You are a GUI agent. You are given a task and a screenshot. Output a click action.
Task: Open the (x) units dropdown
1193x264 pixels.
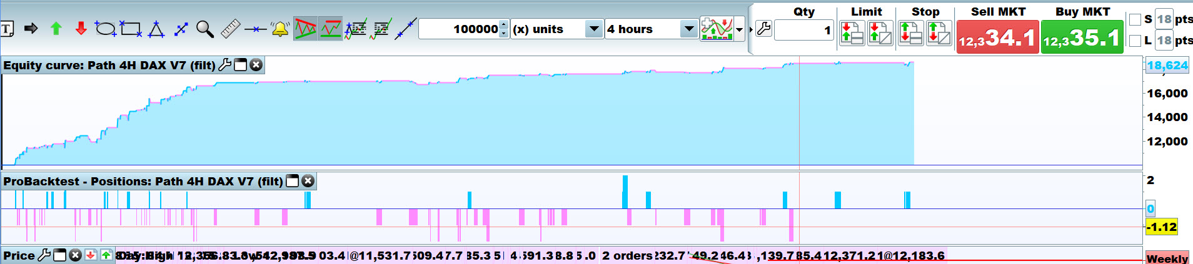click(557, 29)
